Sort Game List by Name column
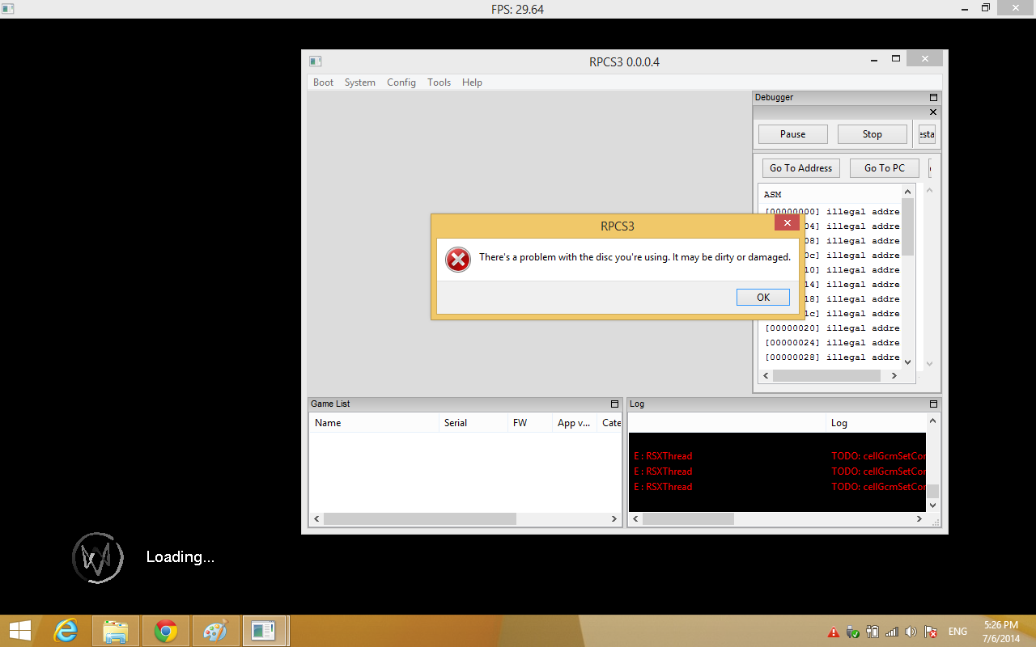Image resolution: width=1036 pixels, height=647 pixels. 374,423
